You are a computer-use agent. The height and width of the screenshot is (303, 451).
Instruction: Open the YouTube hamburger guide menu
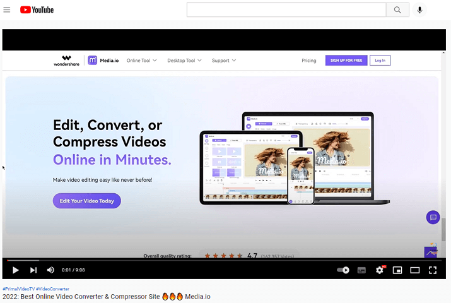(x=6, y=10)
